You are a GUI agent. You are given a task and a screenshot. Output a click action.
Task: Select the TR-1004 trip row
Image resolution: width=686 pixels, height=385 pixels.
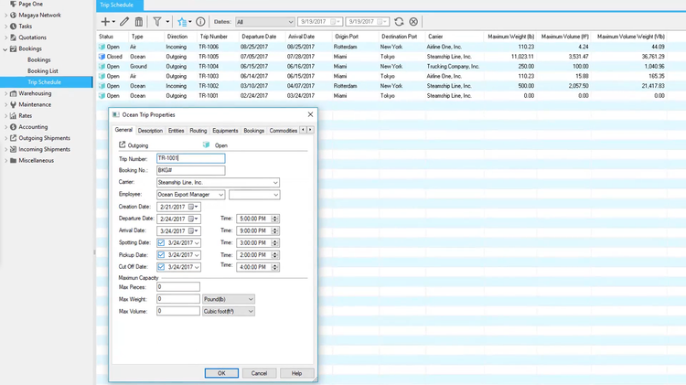point(381,67)
